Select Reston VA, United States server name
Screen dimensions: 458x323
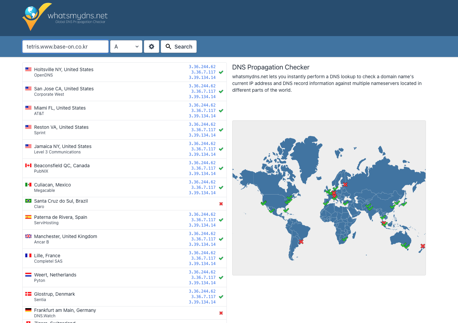point(61,127)
